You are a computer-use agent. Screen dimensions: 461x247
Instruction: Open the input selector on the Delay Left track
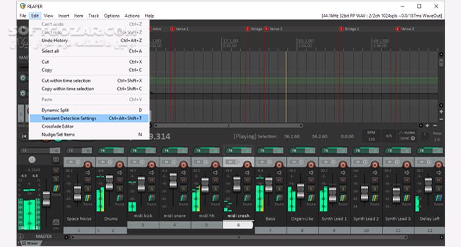point(425,162)
